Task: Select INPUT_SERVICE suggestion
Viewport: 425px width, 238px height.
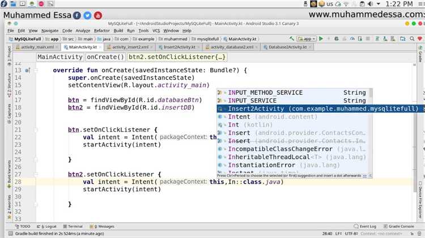Action: 293,101
